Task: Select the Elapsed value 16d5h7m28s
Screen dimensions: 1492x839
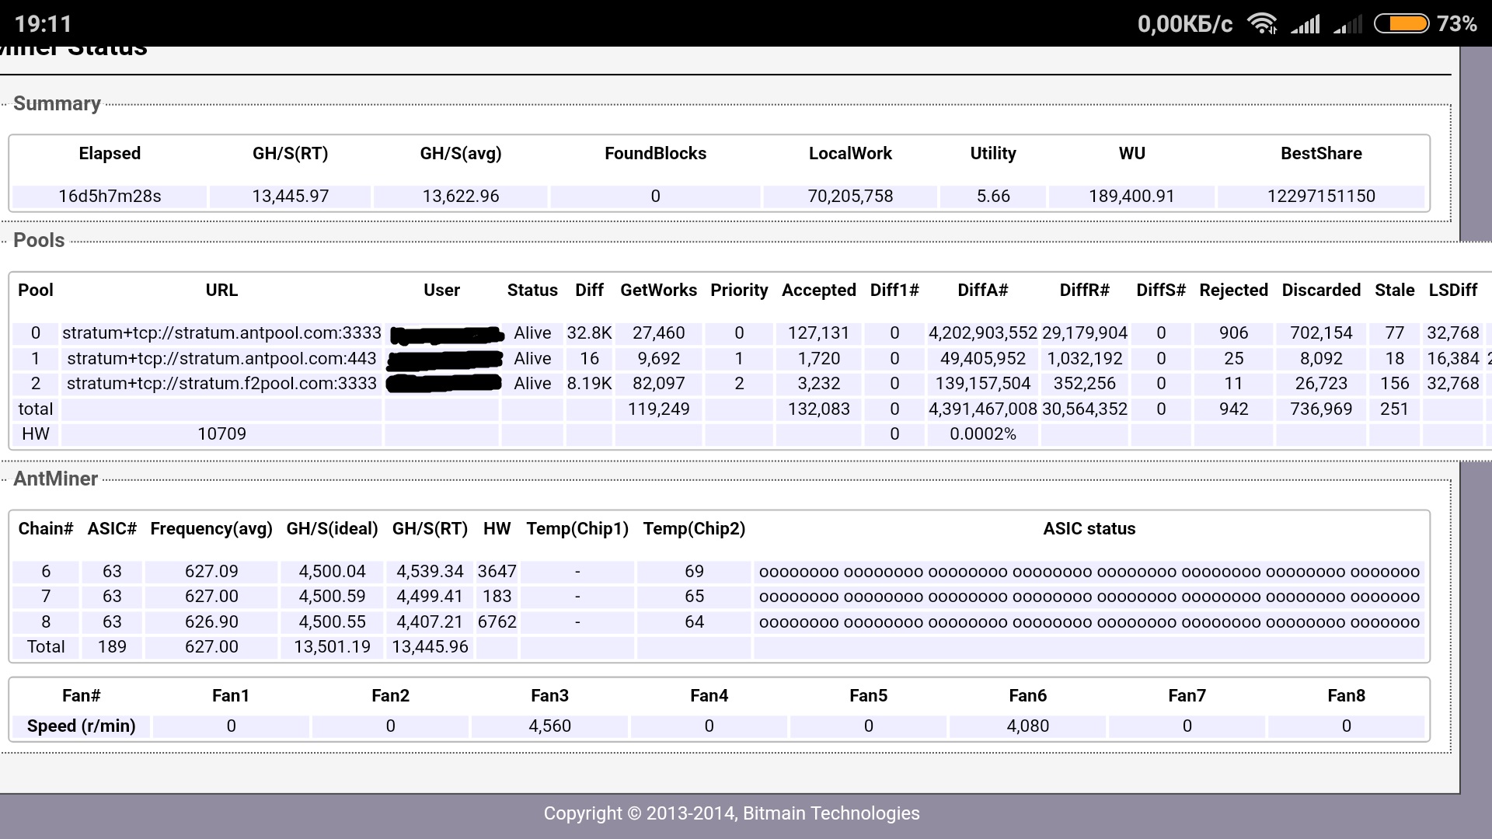Action: click(x=110, y=197)
